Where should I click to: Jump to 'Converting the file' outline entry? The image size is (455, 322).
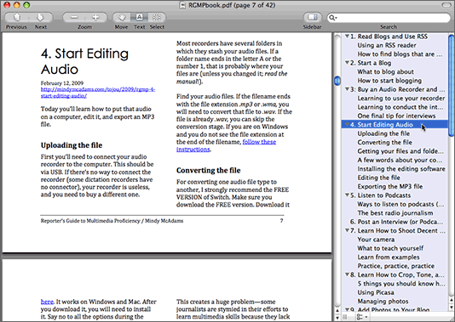[x=384, y=143]
